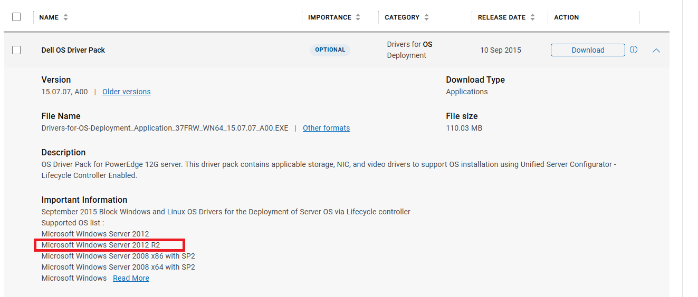698x297 pixels.
Task: Click the Supported OS list text
Action: 73,223
